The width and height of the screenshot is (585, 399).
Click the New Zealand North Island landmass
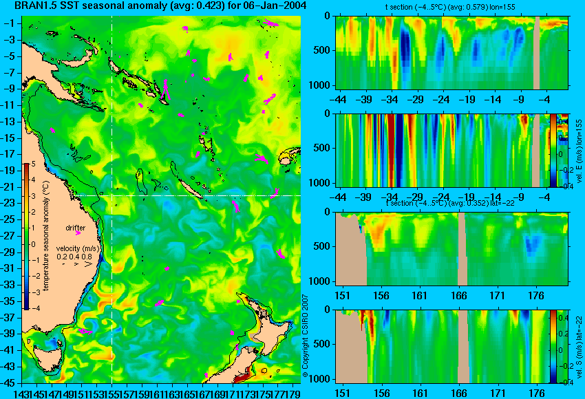pyautogui.click(x=272, y=330)
